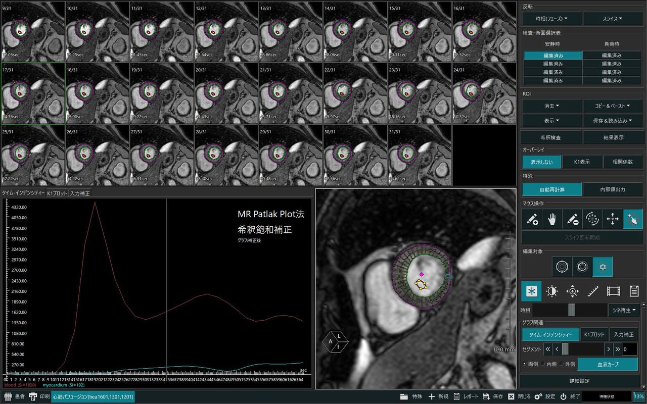
Task: Select the add control point pencil tool
Action: (532, 219)
